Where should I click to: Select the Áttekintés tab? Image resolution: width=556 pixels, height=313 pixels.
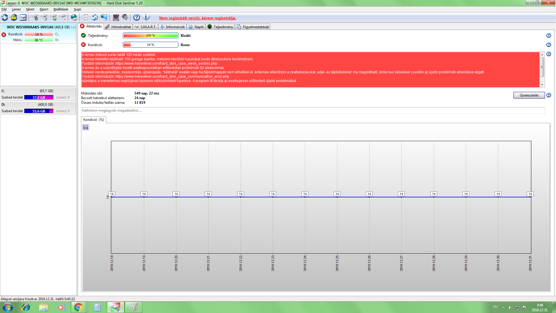click(x=91, y=26)
